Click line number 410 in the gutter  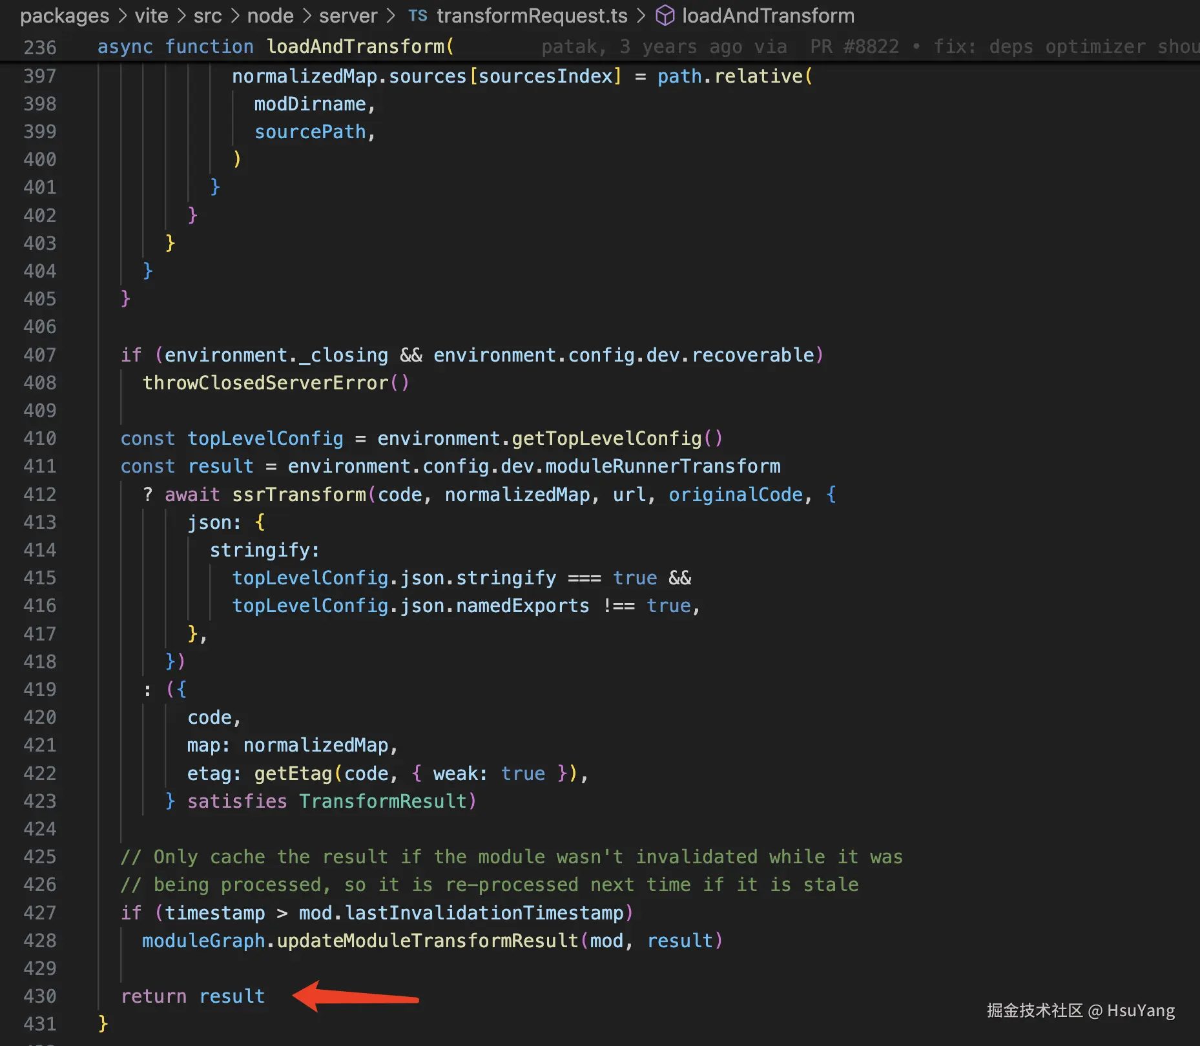point(40,438)
